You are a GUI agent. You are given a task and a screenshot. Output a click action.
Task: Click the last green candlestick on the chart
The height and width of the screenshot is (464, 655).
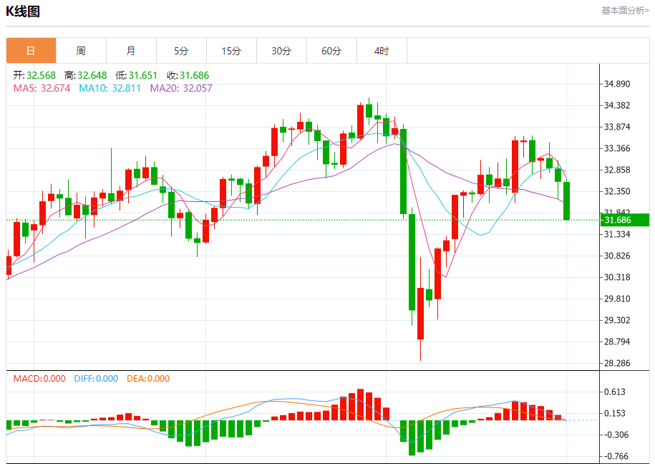[566, 200]
